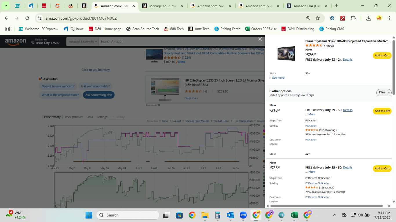Open the red arrow extension icon
This screenshot has width=396, height=222.
[343, 18]
